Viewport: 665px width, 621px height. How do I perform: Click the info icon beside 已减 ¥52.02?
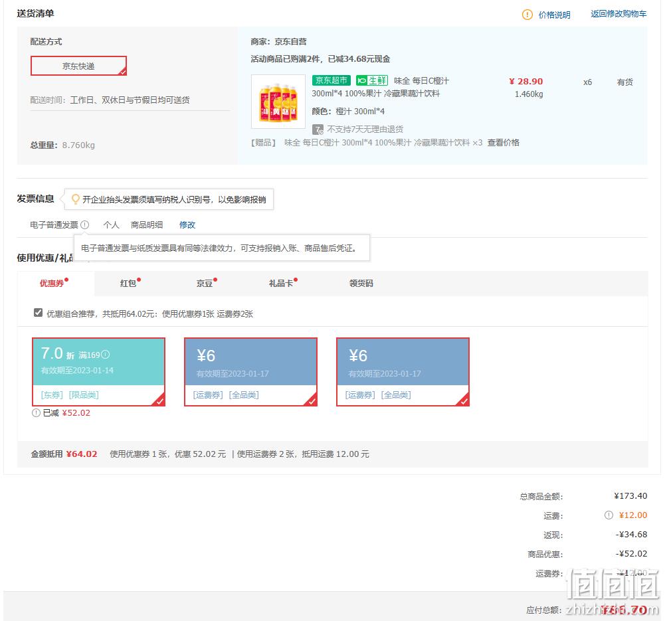36,412
